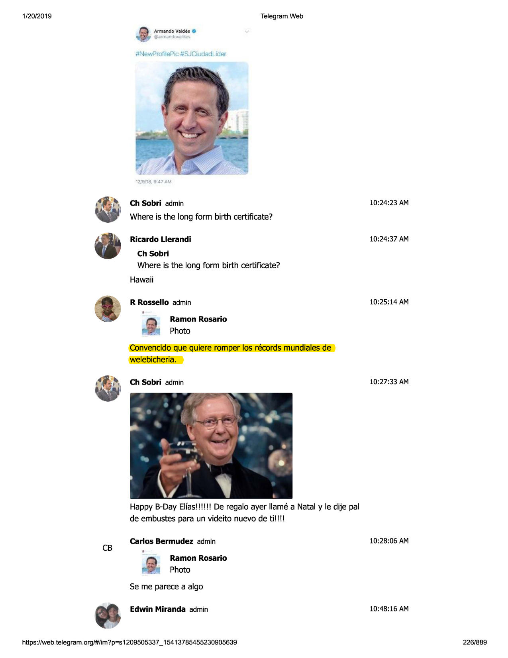Jump to quoted Ch Sobri birth certificate message
Image resolution: width=508 pixels, height=658 pixels.
coord(208,259)
